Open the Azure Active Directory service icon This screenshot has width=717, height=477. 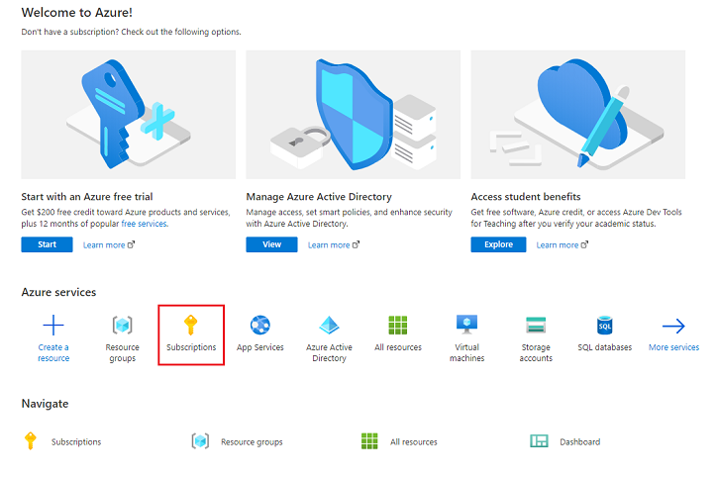click(329, 326)
